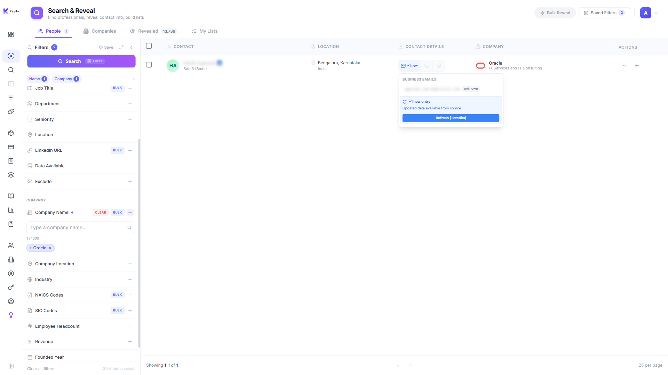Expand the Industry filter
Viewport: 668px width, 375px height.
pos(130,280)
